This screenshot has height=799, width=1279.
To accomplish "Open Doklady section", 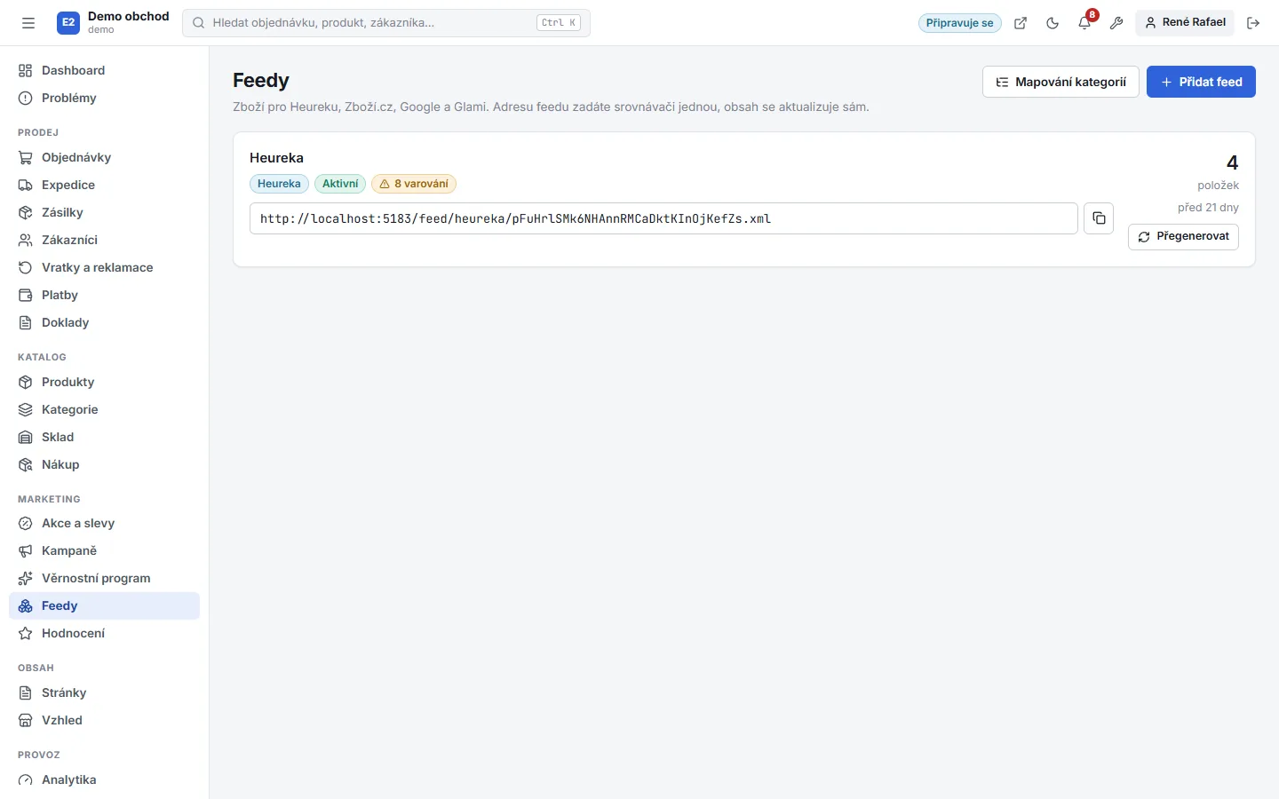I will click(x=104, y=322).
